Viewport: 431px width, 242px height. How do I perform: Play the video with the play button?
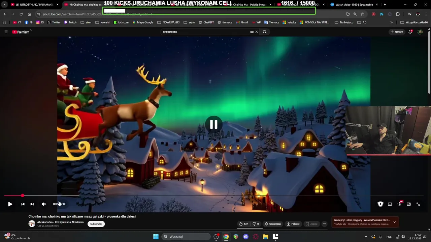pos(10,204)
